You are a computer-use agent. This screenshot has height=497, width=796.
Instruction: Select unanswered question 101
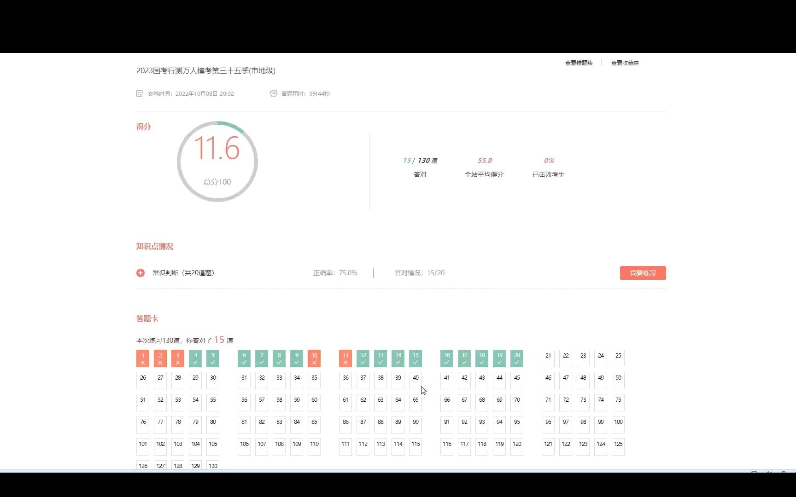click(143, 447)
